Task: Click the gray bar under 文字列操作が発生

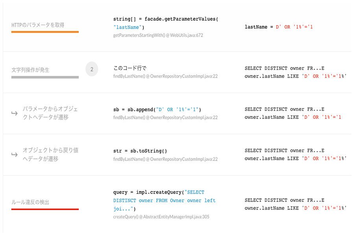Action: click(45, 77)
